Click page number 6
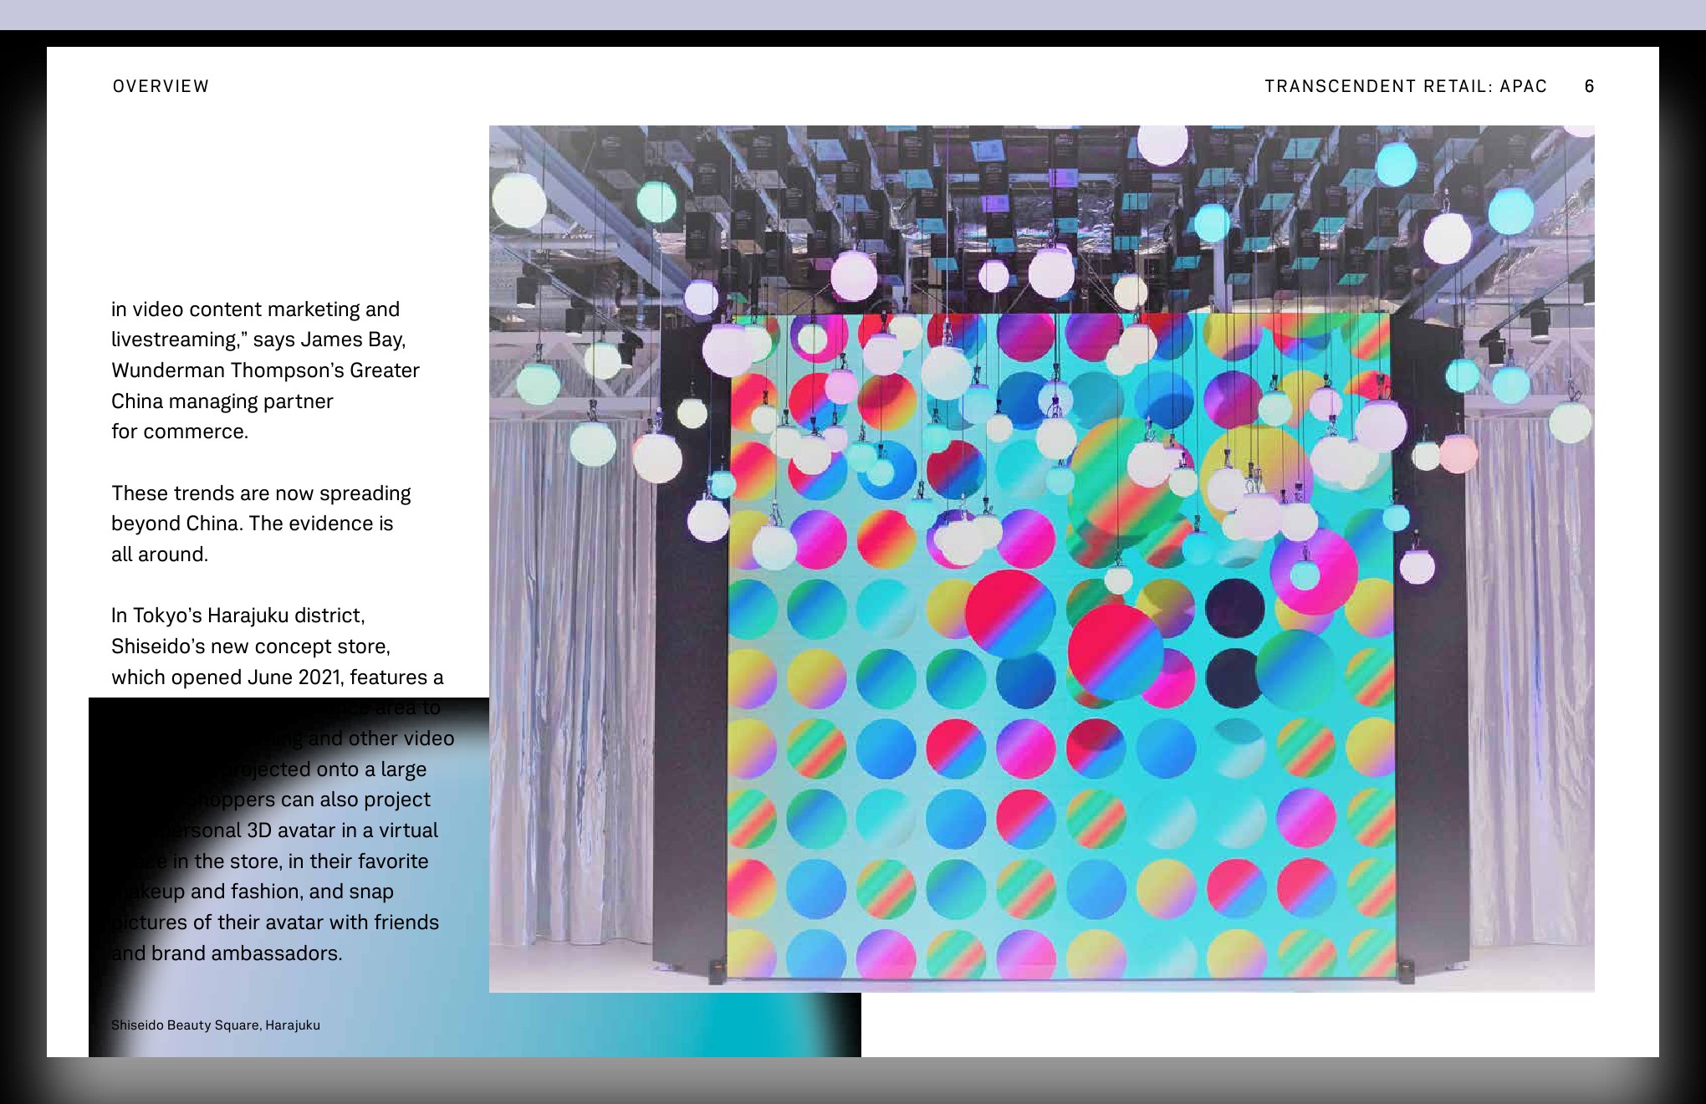1706x1104 pixels. click(1589, 86)
